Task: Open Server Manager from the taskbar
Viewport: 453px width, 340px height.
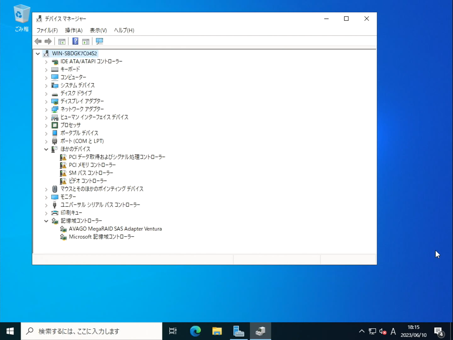Action: 239,331
